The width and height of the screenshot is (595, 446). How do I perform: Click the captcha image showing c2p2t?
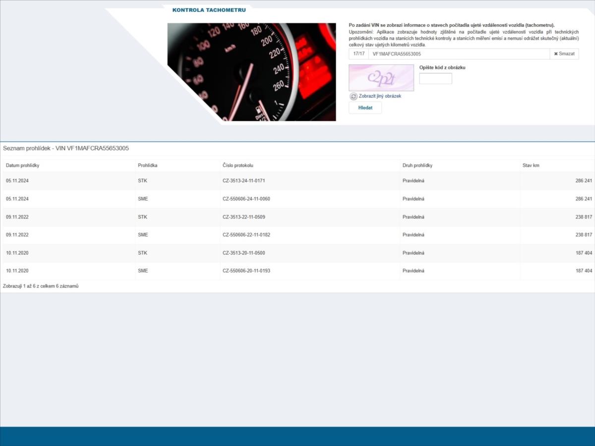381,77
